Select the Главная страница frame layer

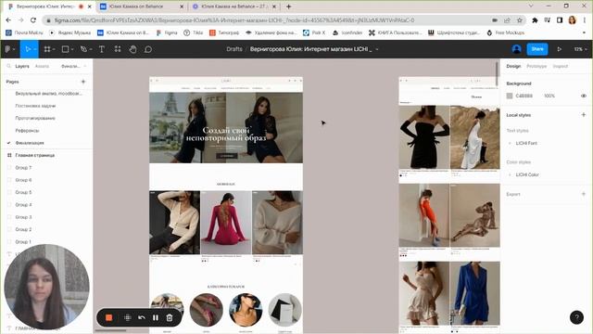(x=35, y=155)
